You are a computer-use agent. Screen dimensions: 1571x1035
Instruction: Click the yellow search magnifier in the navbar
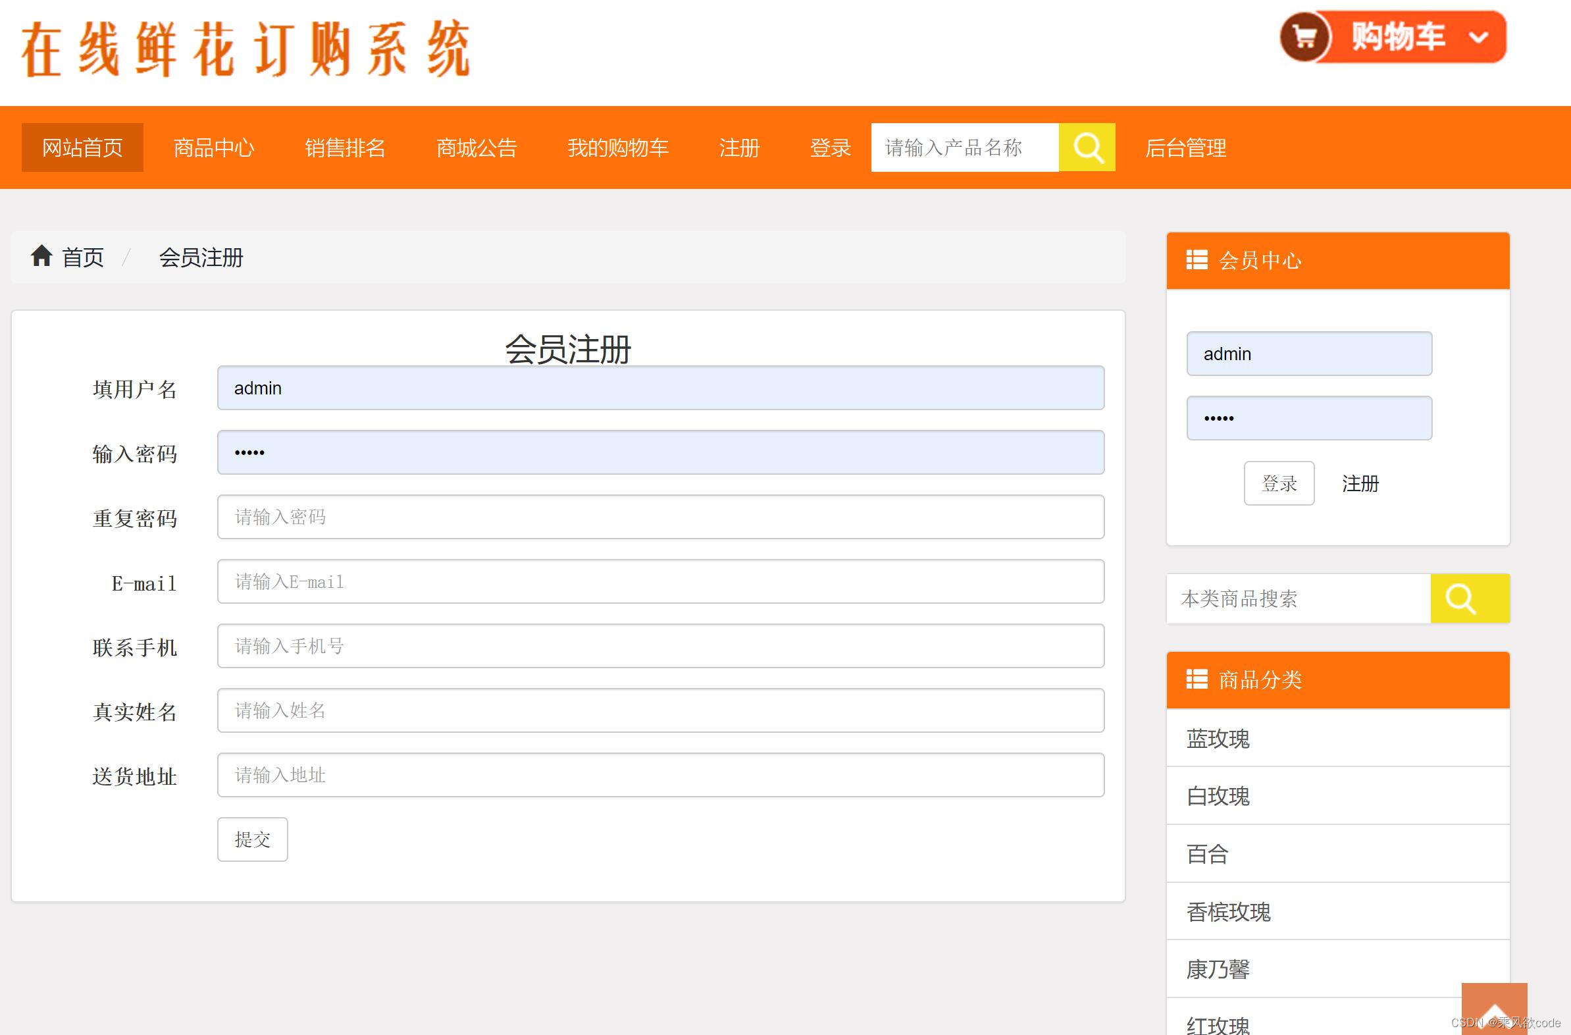click(x=1087, y=147)
